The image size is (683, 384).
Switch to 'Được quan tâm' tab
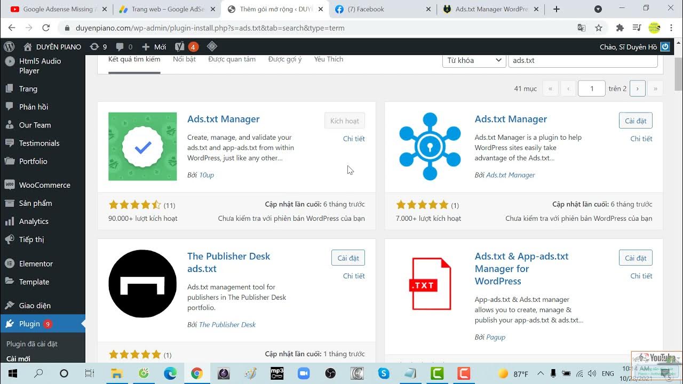click(x=232, y=60)
